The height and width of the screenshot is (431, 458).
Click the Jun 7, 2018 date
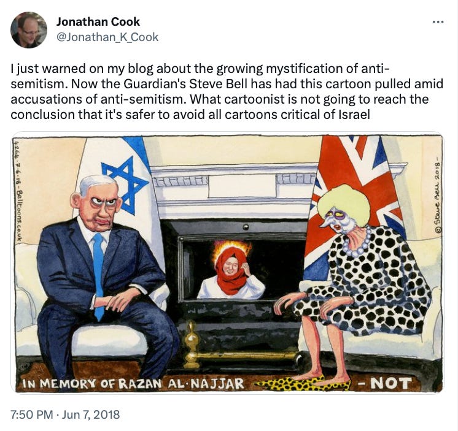pyautogui.click(x=91, y=414)
